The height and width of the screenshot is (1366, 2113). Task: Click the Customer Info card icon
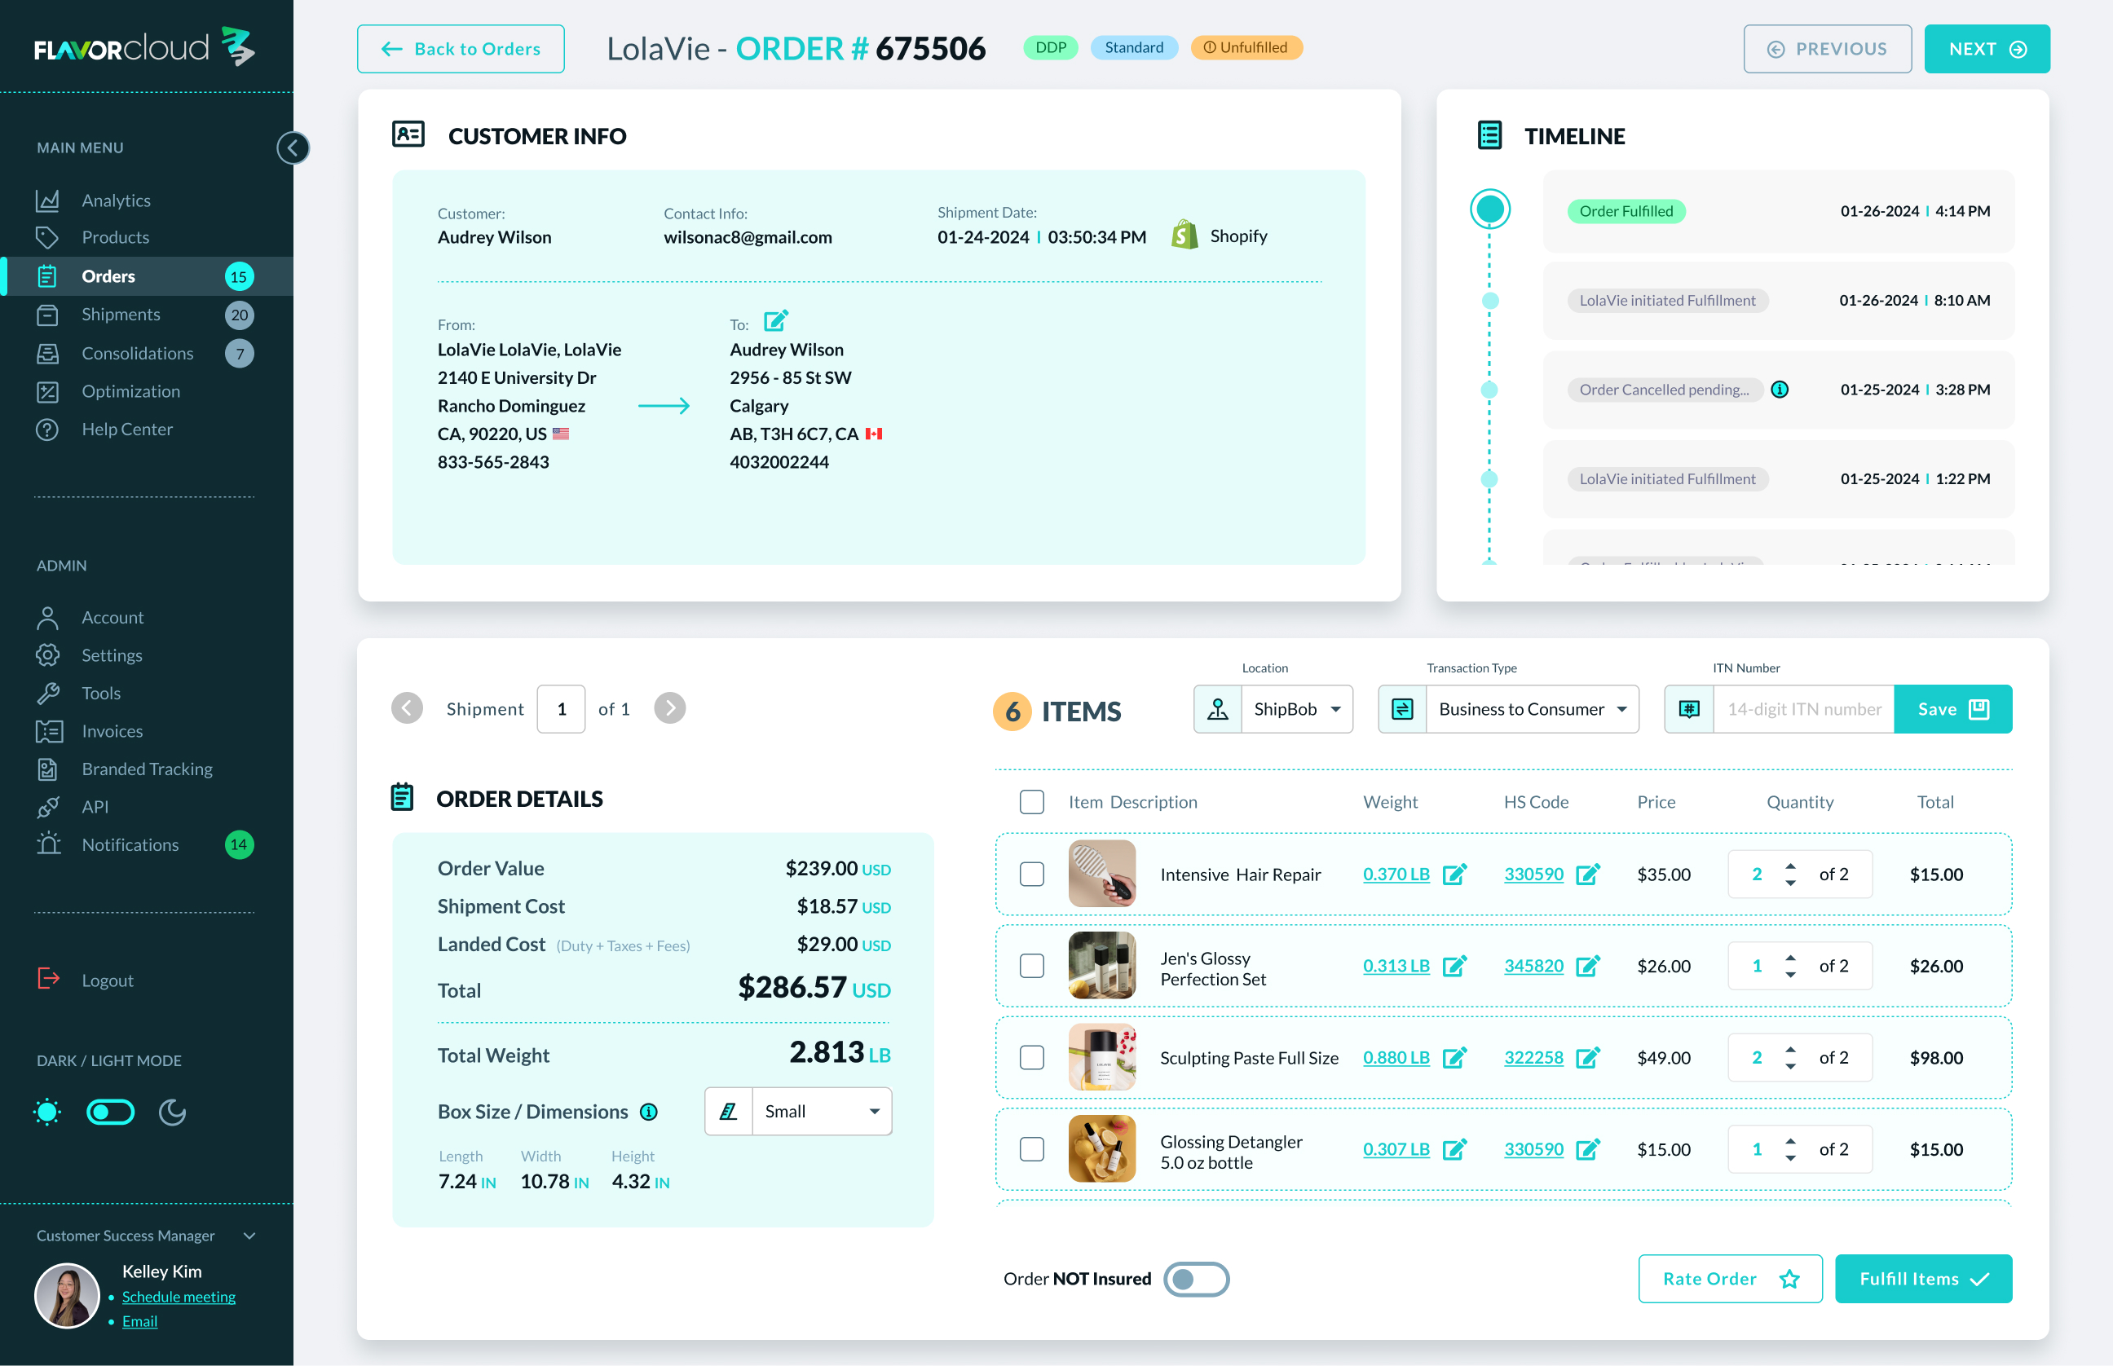point(408,134)
